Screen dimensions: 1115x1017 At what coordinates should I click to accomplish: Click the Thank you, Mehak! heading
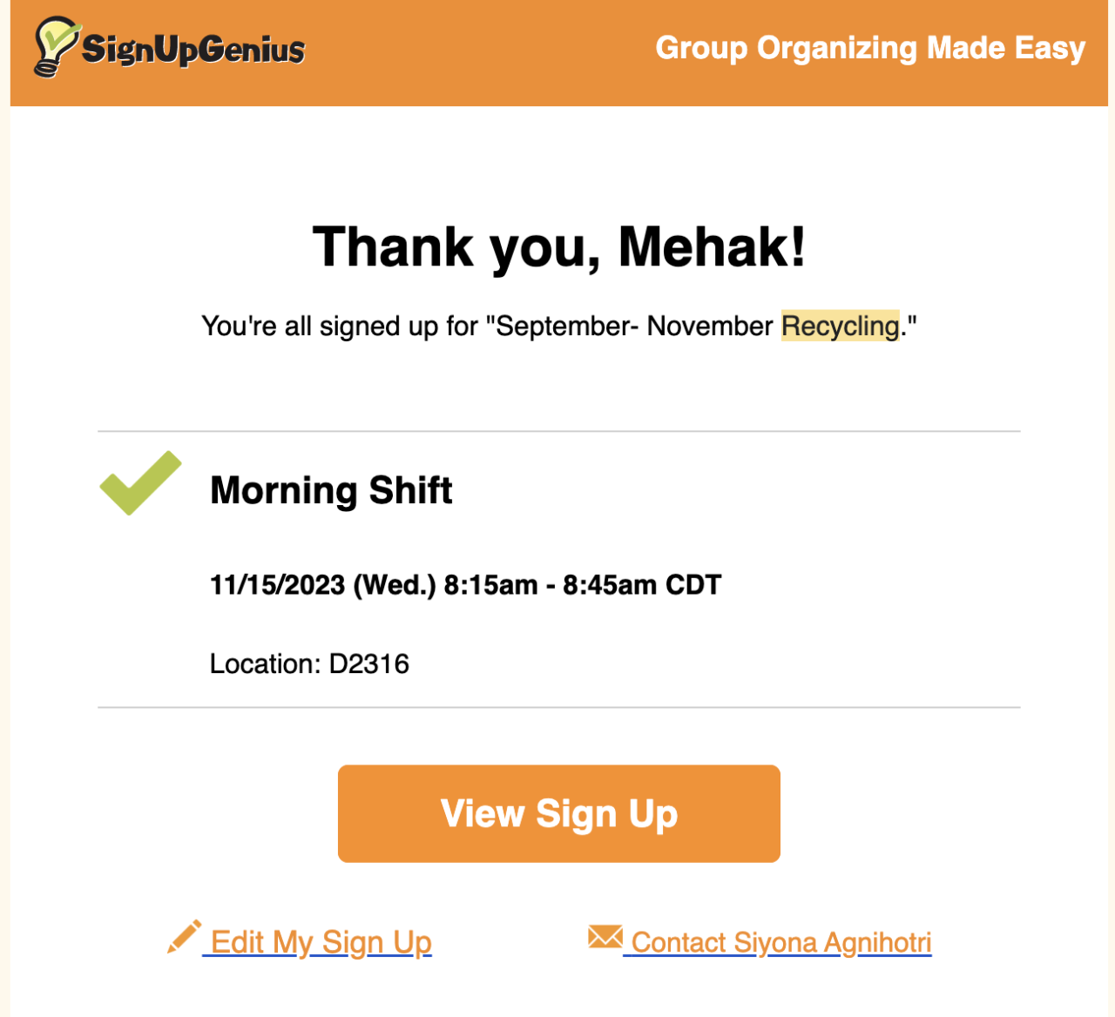pos(558,247)
